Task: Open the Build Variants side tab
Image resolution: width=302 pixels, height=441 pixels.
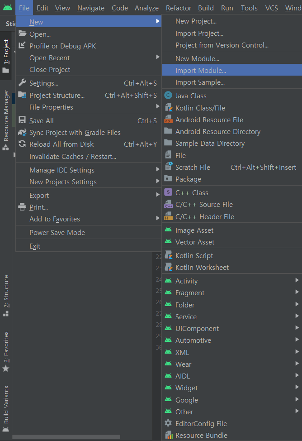Action: (6, 409)
